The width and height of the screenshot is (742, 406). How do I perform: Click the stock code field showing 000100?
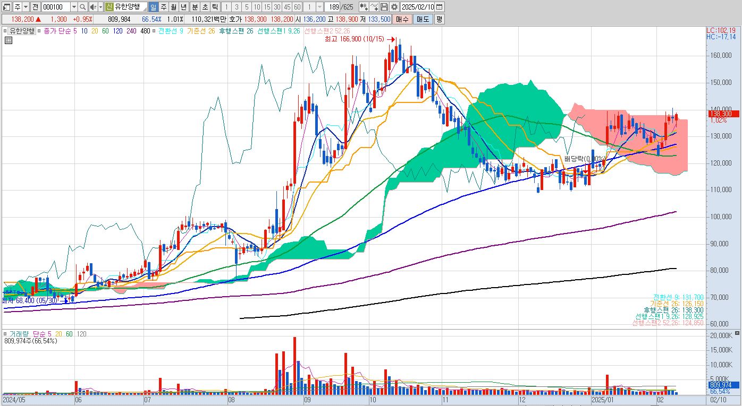coord(55,7)
